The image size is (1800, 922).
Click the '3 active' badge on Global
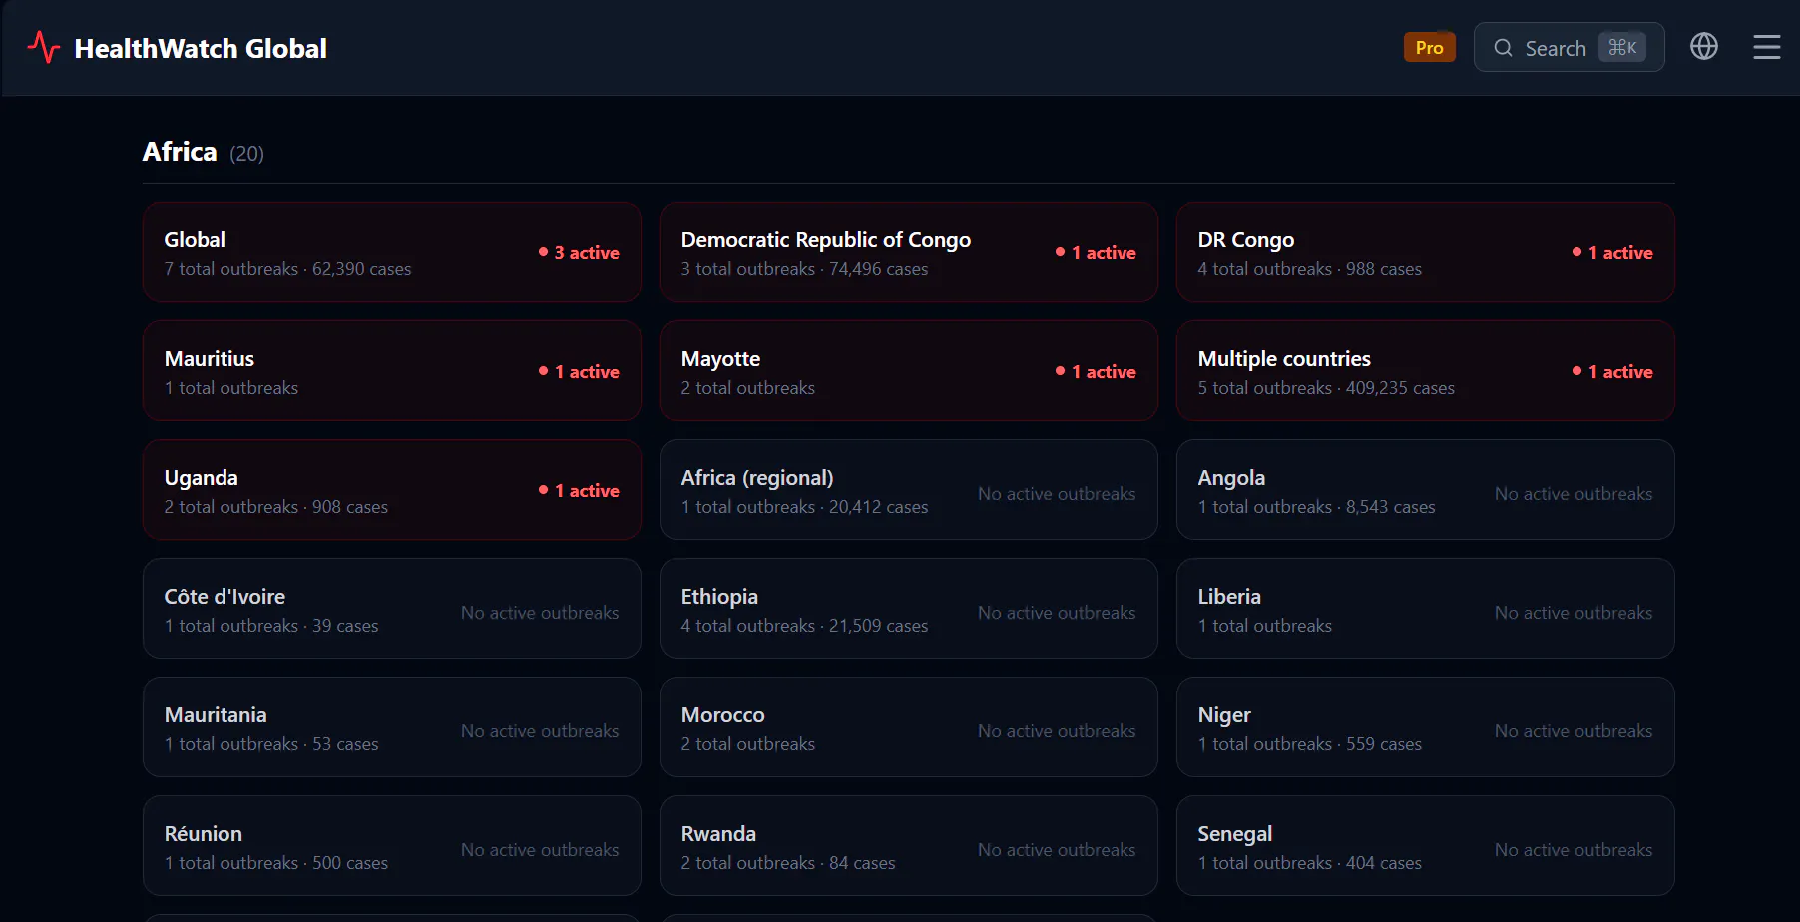click(579, 252)
